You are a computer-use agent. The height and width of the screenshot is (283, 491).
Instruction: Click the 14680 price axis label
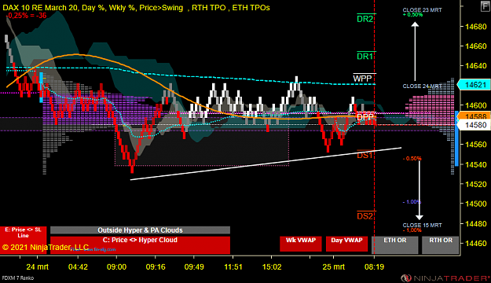(x=476, y=27)
